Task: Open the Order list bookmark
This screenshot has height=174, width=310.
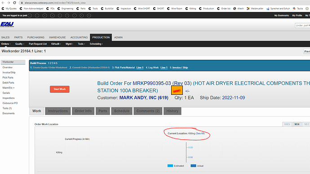Action: (x=224, y=9)
